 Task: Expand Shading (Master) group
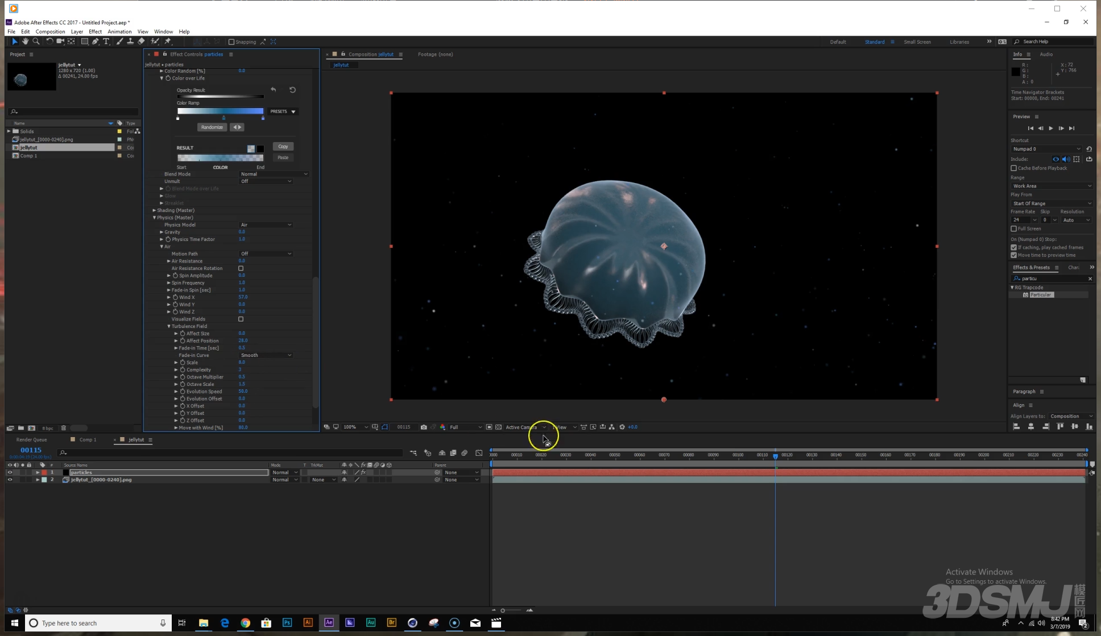(154, 210)
